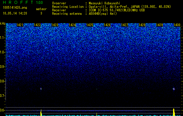Click the yellow power spike near 1430
The width and height of the screenshot is (183, 116).
point(174,112)
